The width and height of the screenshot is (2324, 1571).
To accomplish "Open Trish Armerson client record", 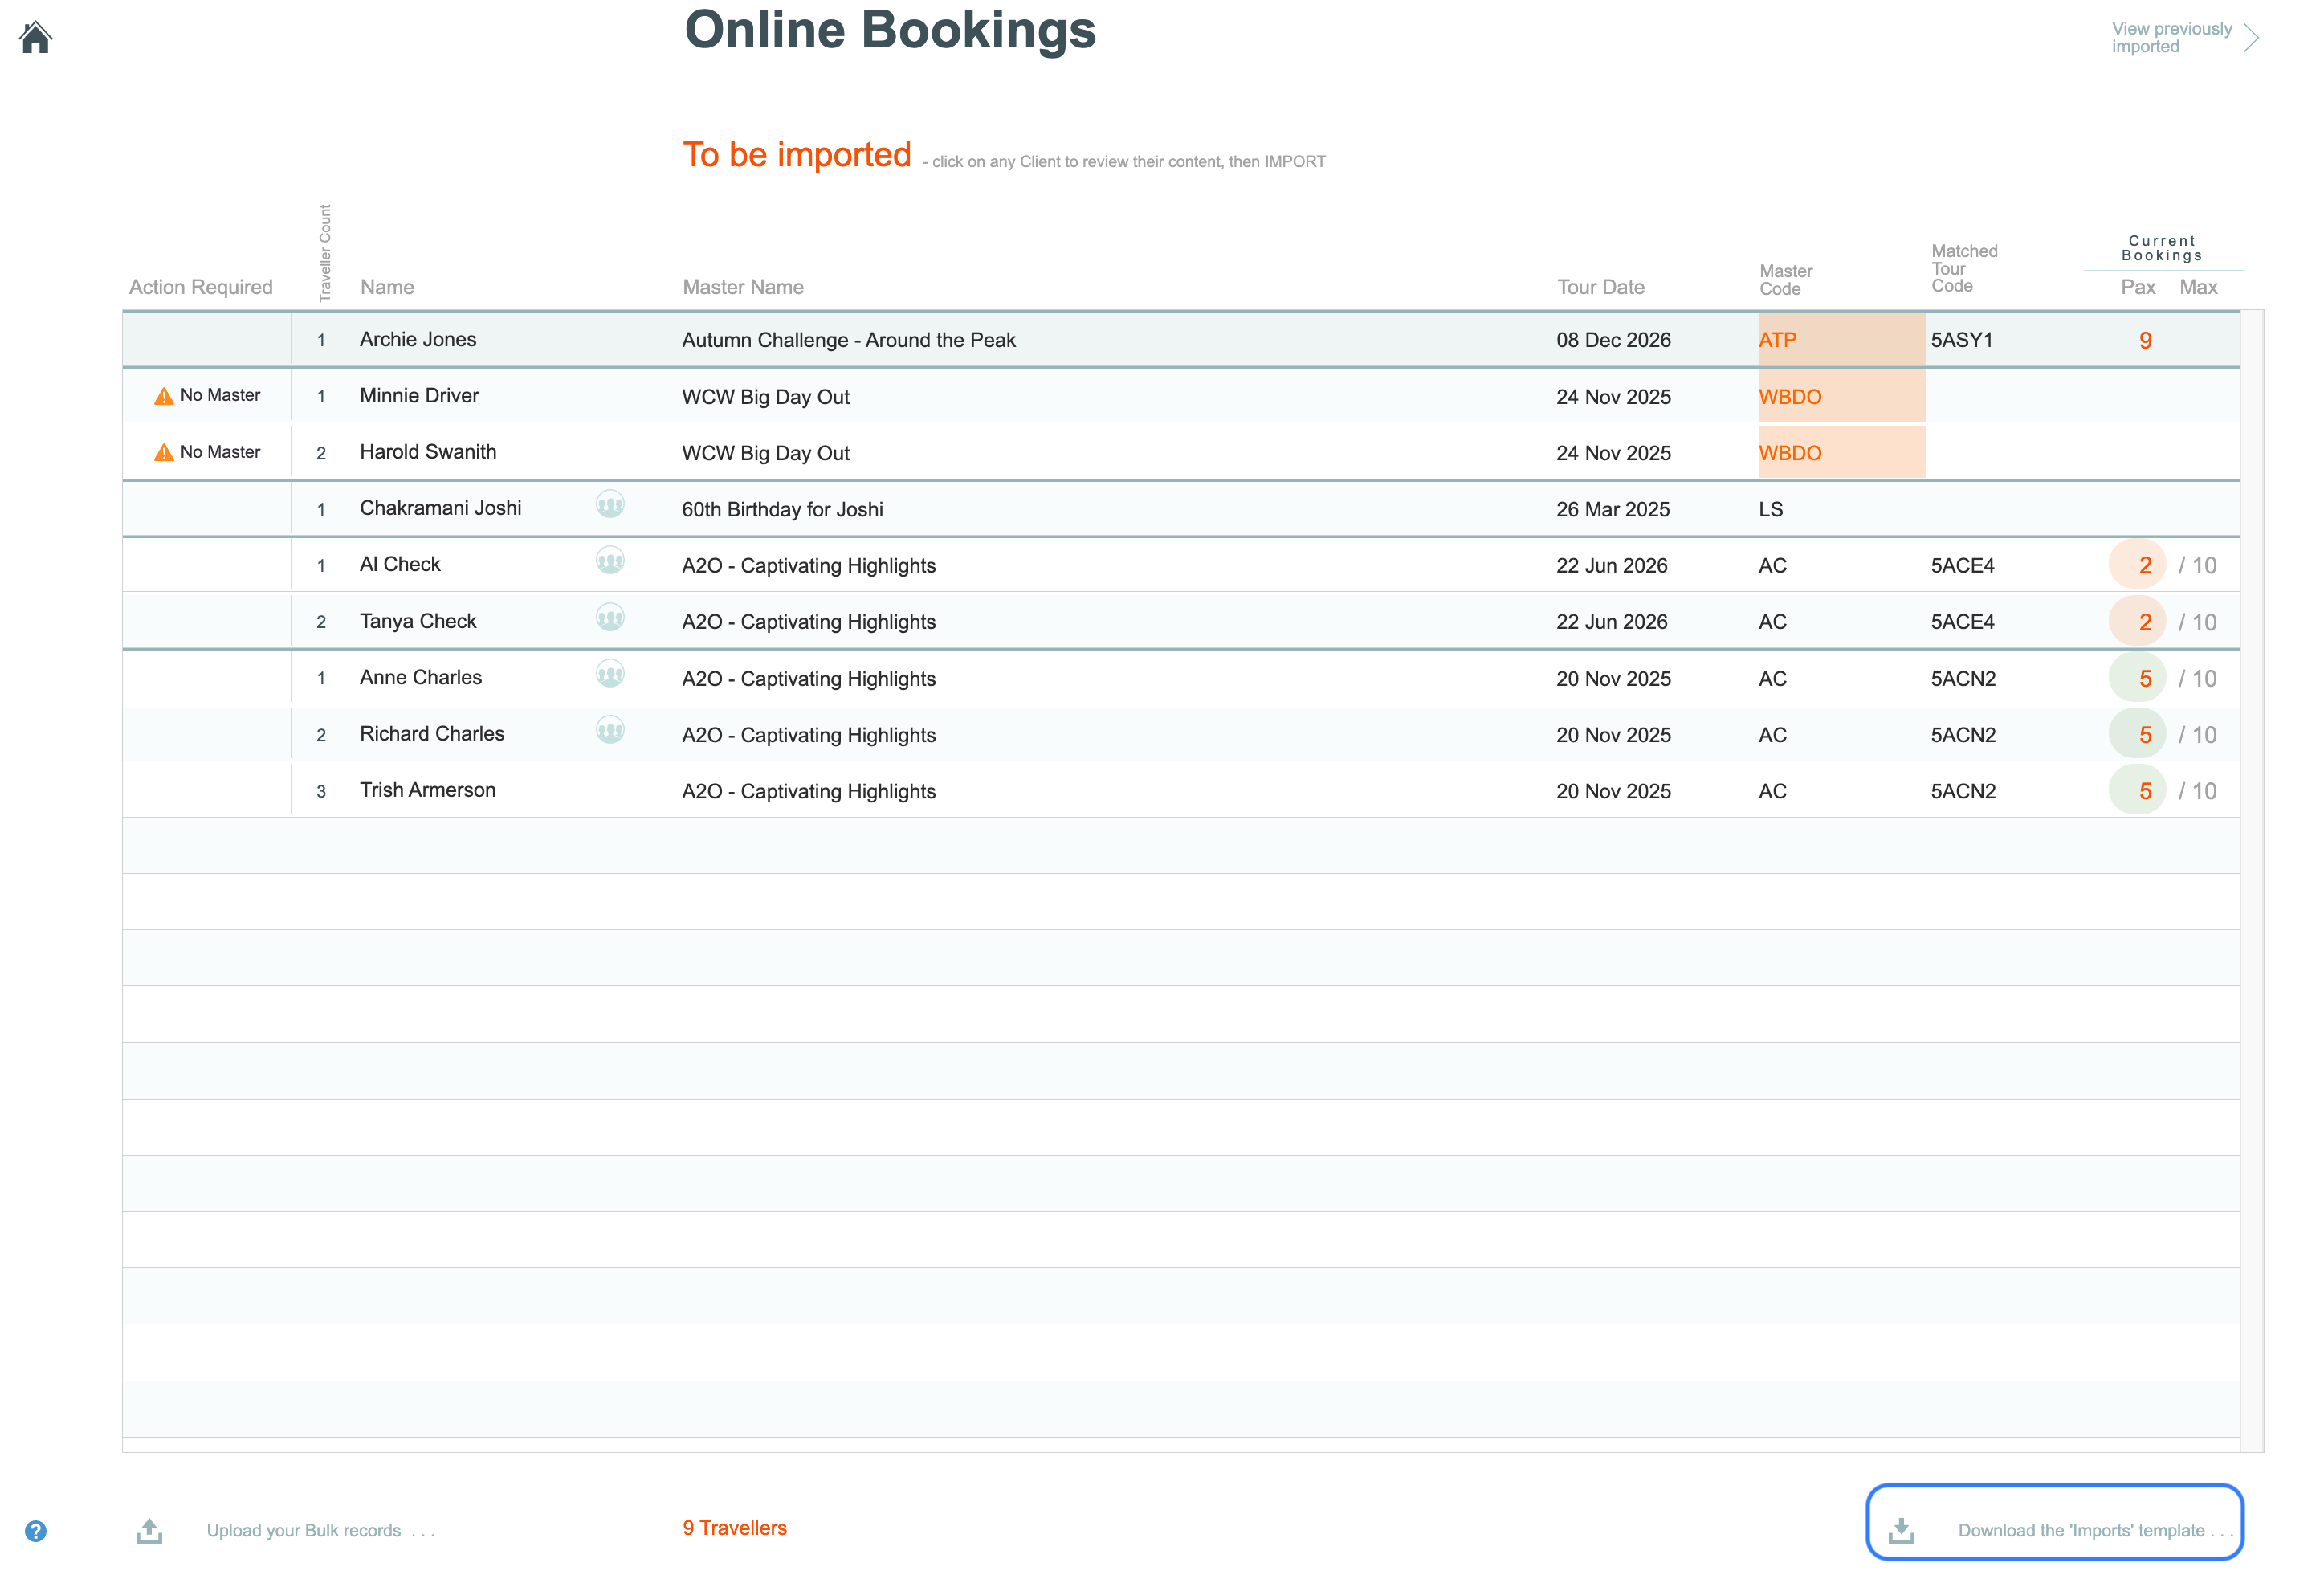I will [428, 790].
